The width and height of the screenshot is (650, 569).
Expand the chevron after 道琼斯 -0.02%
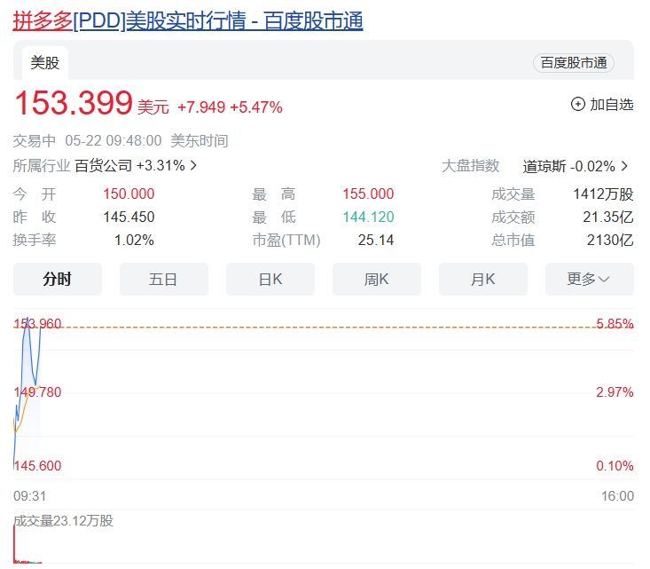pyautogui.click(x=624, y=166)
